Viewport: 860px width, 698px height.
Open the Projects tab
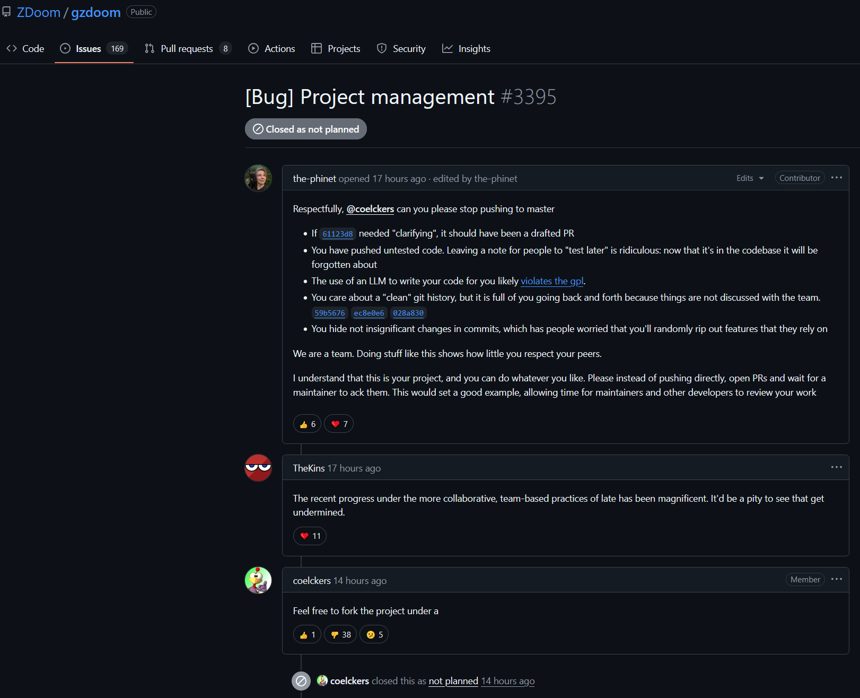336,49
